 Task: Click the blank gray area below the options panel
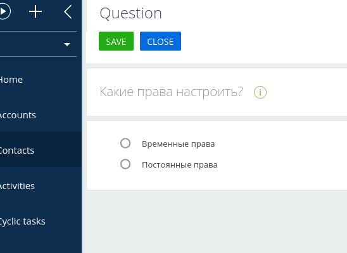(217, 221)
